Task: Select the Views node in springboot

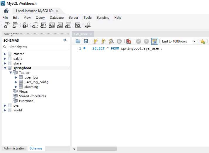Action: pyautogui.click(x=23, y=91)
